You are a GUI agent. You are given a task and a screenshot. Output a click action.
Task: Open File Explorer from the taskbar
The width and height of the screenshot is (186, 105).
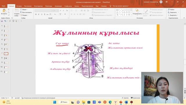click(83, 102)
